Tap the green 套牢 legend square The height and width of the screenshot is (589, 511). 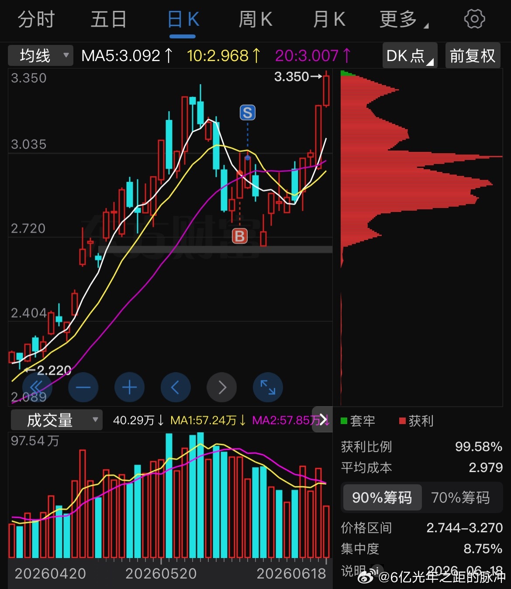[344, 421]
